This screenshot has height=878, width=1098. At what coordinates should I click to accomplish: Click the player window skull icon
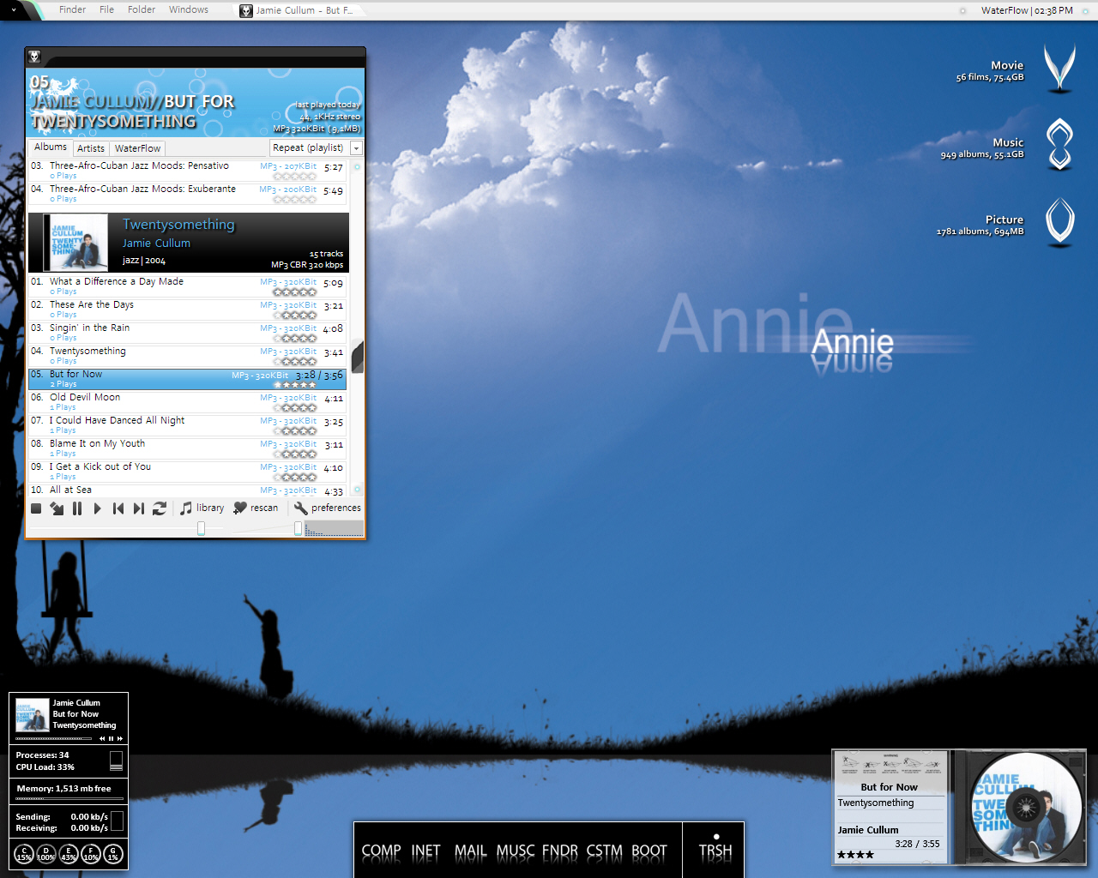point(35,57)
